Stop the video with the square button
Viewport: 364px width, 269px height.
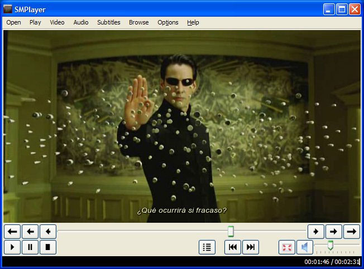pos(48,247)
